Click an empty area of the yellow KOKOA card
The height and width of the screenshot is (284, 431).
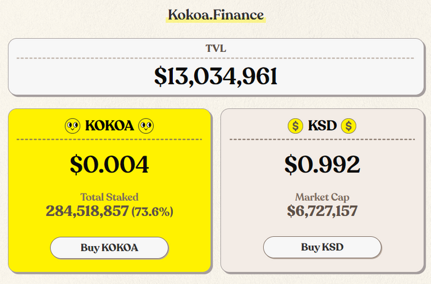tap(33, 179)
